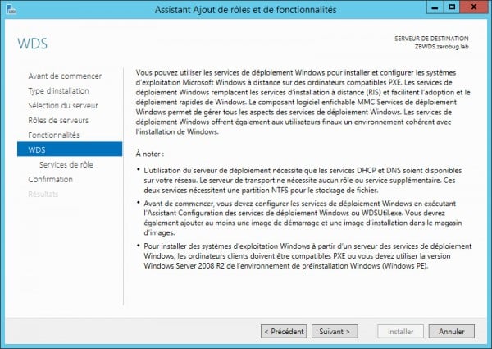Viewport: 492px width, 349px height.
Task: Open the Services de rôle sub-step
Action: click(x=67, y=164)
